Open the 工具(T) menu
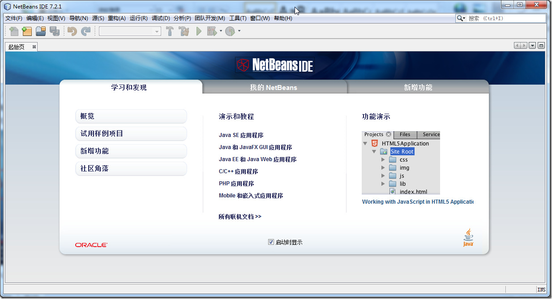This screenshot has height=299, width=552. pyautogui.click(x=238, y=18)
